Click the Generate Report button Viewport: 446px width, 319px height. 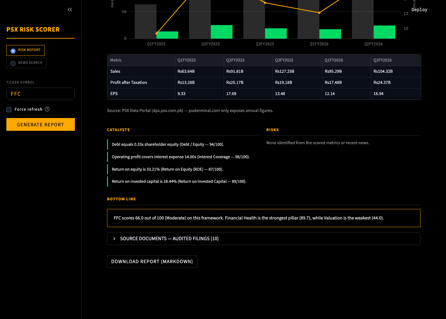pos(40,124)
